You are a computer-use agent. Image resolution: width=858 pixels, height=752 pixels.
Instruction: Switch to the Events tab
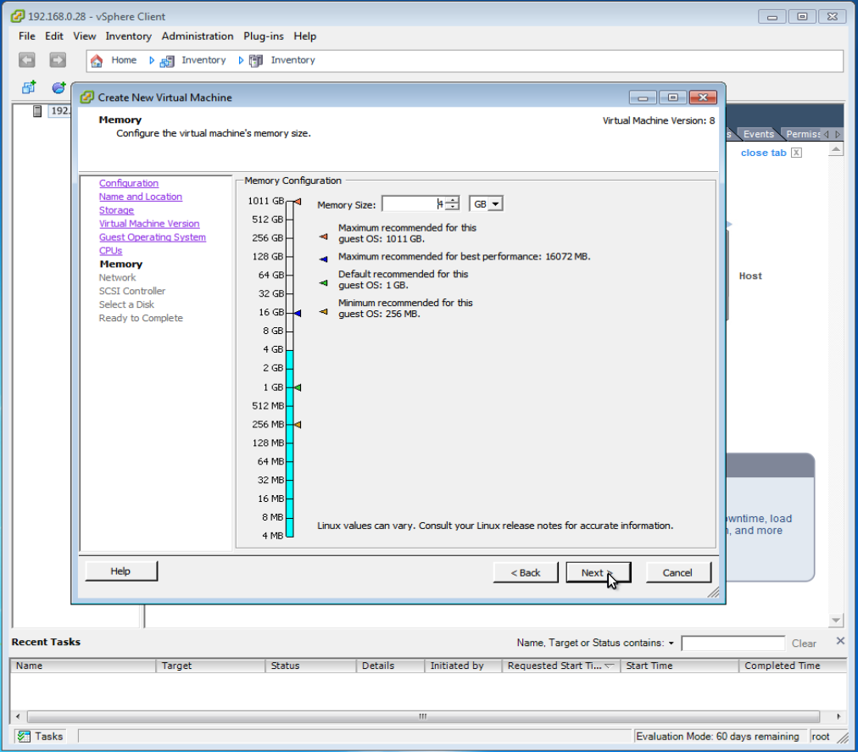pyautogui.click(x=759, y=134)
